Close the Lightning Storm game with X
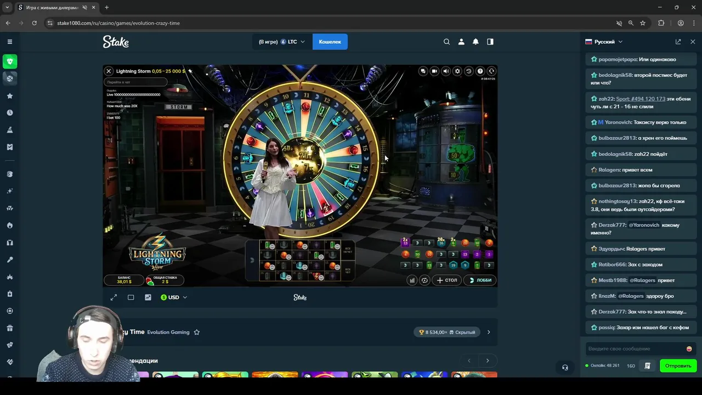This screenshot has height=395, width=702. point(109,71)
